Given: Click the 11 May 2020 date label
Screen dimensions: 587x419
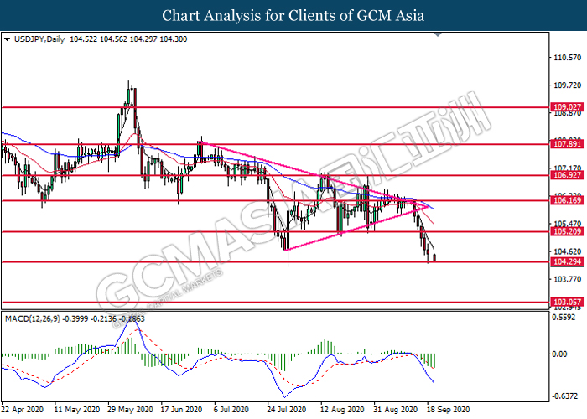Looking at the screenshot, I should coord(77,410).
